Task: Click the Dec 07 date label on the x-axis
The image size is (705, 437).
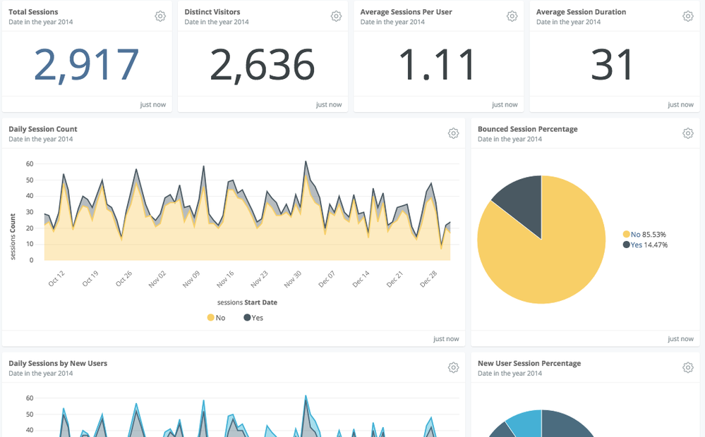Action: [x=327, y=279]
